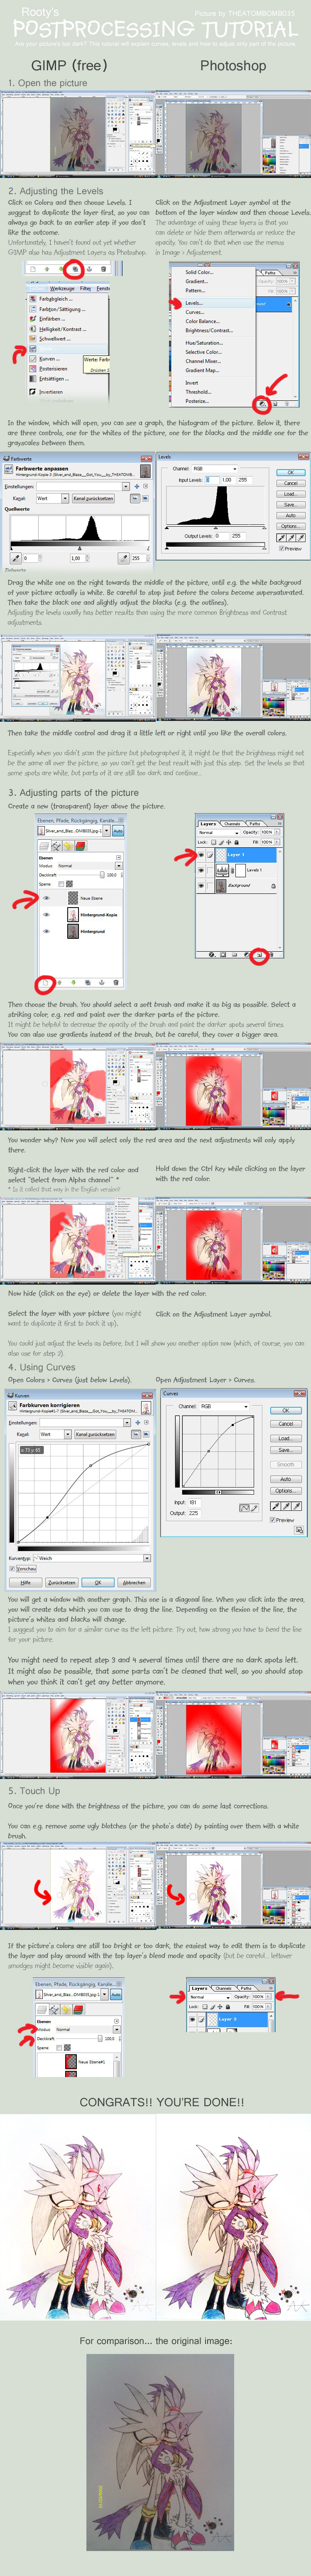Toggle the eye of the Layer 1 row above Levels 1
Screen dimensions: 311x2576
click(202, 855)
